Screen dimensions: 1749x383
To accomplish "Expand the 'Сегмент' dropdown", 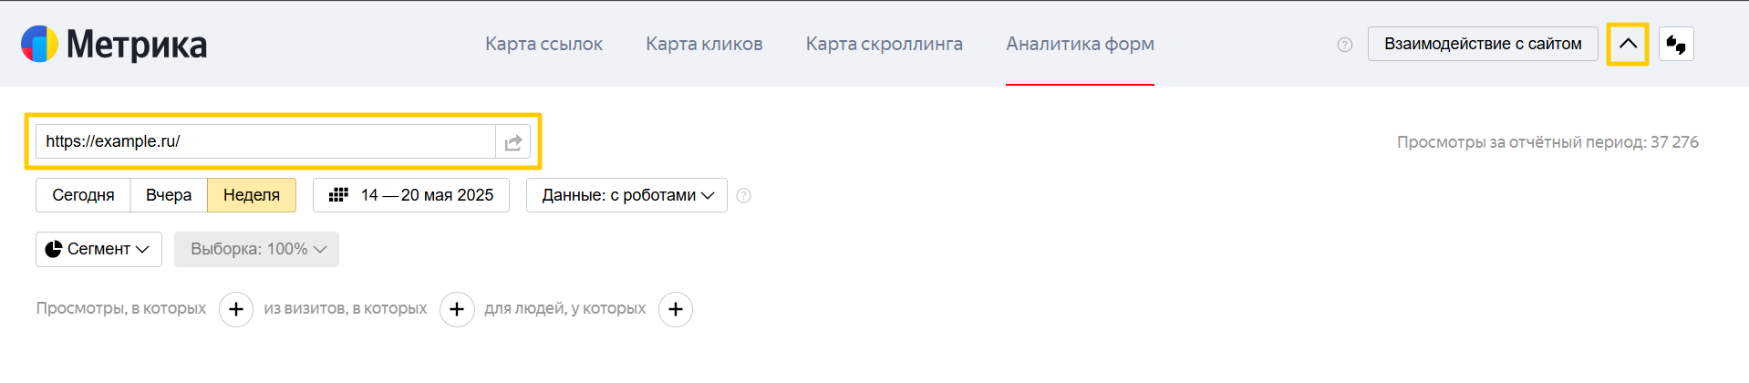I will [98, 249].
